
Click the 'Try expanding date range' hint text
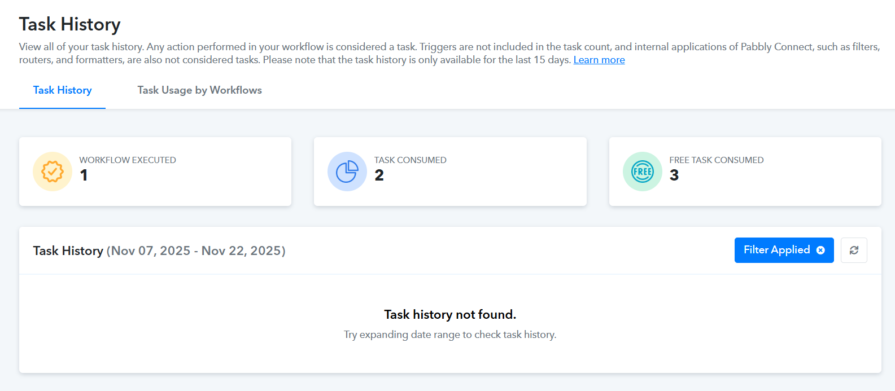[450, 335]
